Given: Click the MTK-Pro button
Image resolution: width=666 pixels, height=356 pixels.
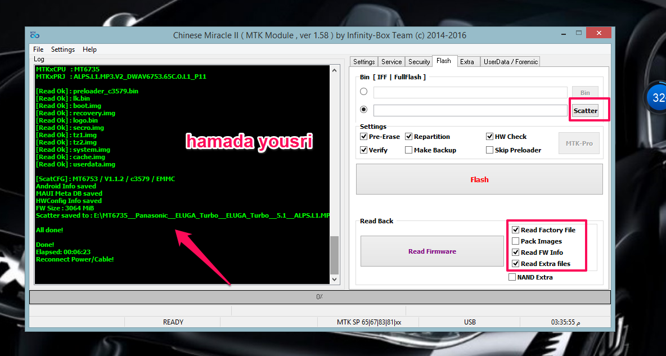Looking at the screenshot, I should pyautogui.click(x=579, y=143).
